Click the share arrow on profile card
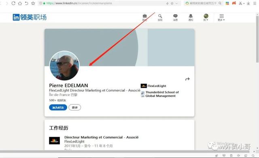 [187, 79]
